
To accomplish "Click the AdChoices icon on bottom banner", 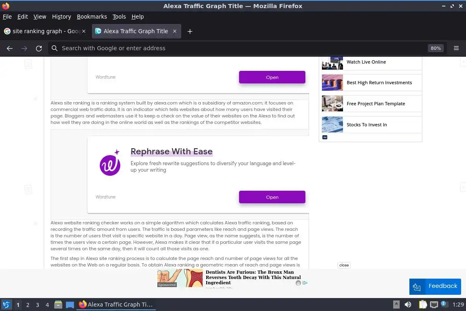I will click(305, 283).
